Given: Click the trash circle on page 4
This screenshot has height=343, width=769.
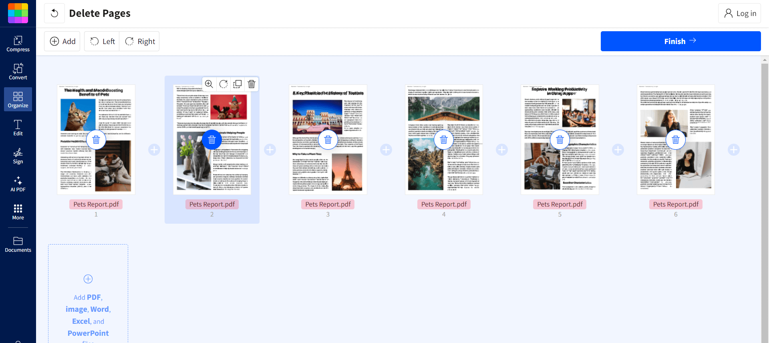Looking at the screenshot, I should [x=444, y=140].
